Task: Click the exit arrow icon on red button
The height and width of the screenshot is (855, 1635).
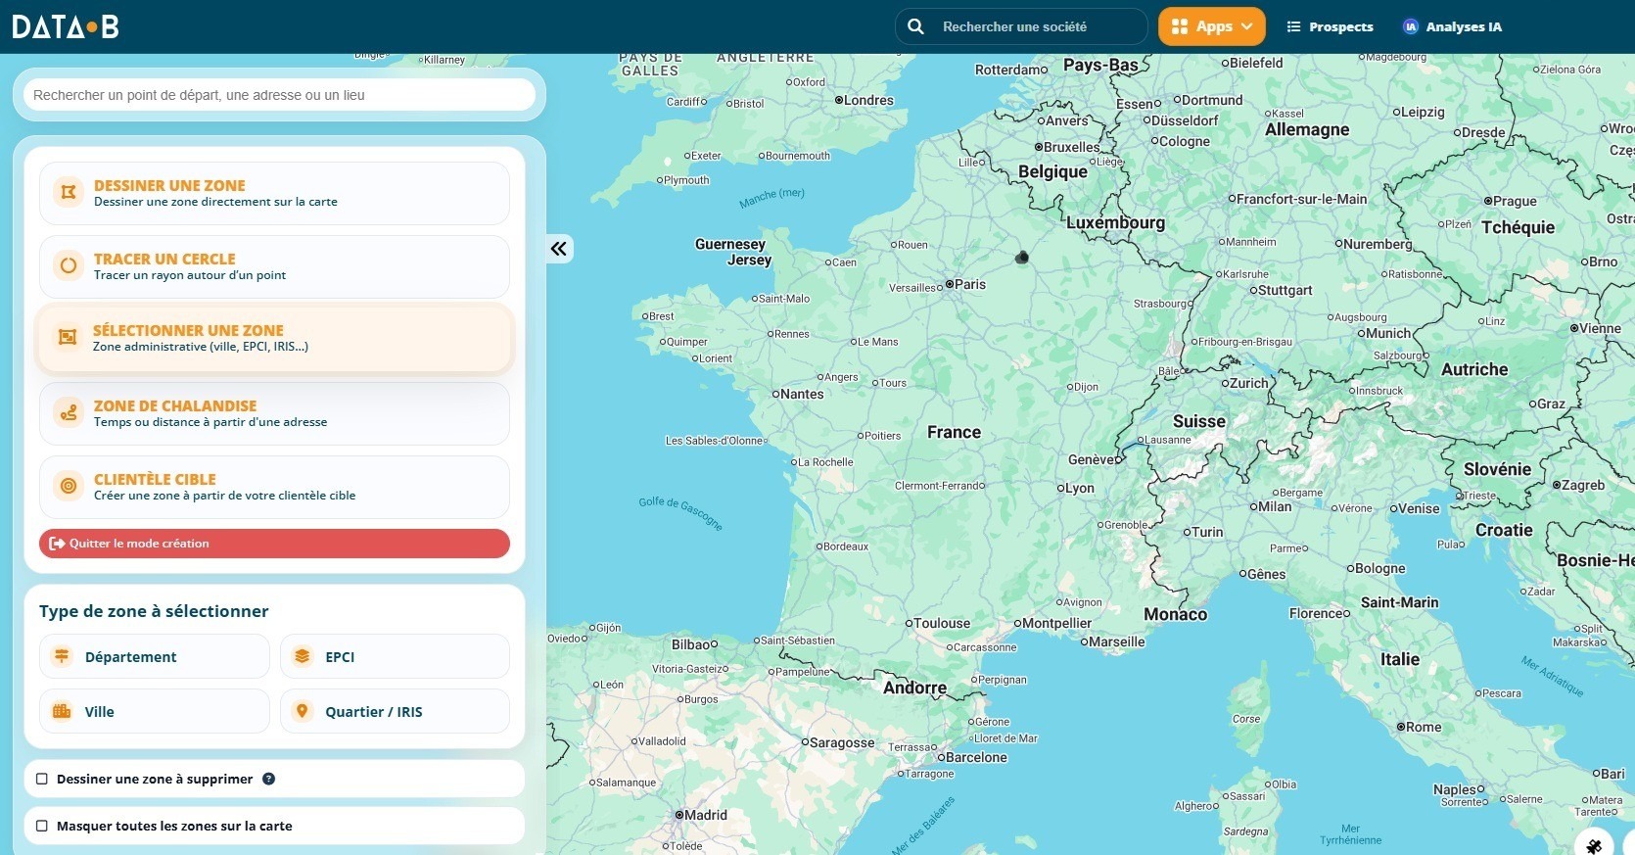Action: click(57, 544)
